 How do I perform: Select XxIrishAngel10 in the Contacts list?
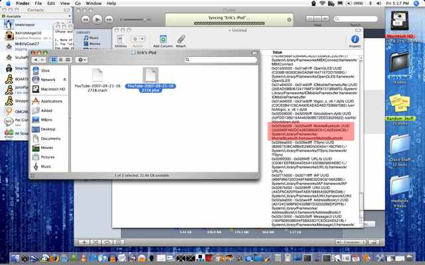point(28,34)
